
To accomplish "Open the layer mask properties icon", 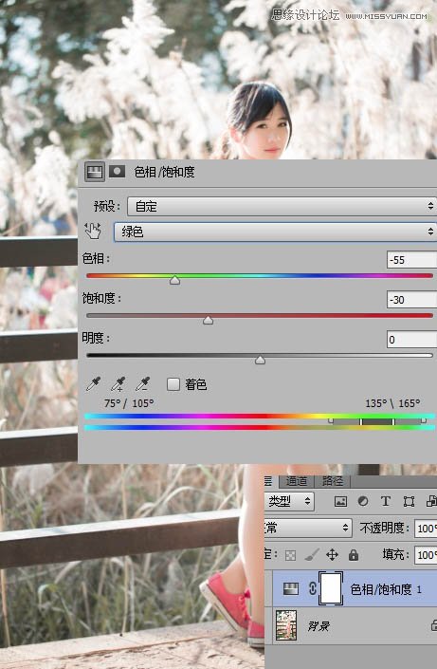I will pos(117,172).
